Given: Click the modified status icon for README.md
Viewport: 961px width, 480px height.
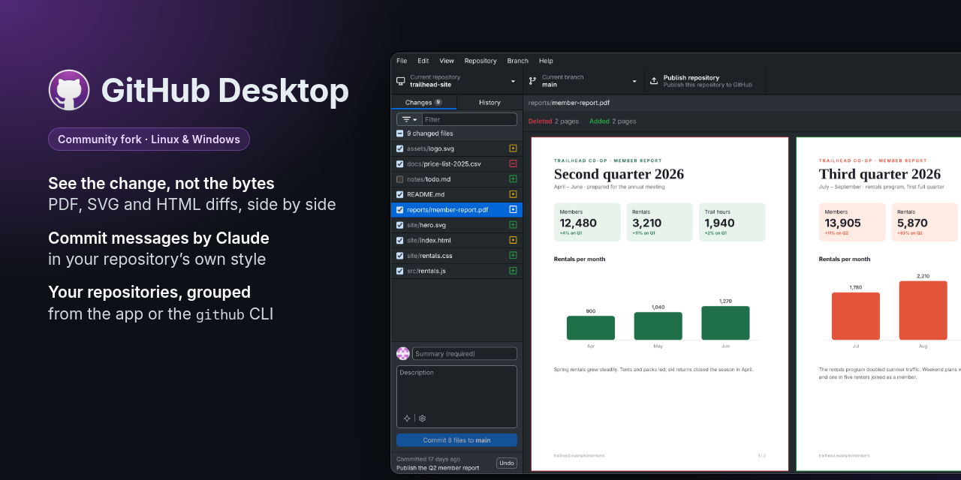Looking at the screenshot, I should pos(513,194).
